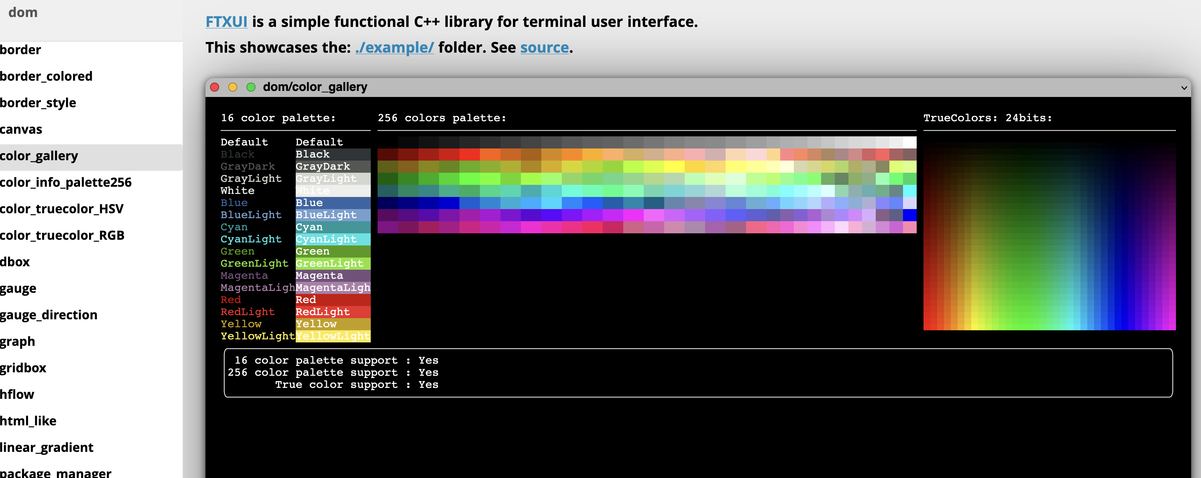Screen dimensions: 1201x478
Task: Open color_info_palette256 example
Action: 91,182
